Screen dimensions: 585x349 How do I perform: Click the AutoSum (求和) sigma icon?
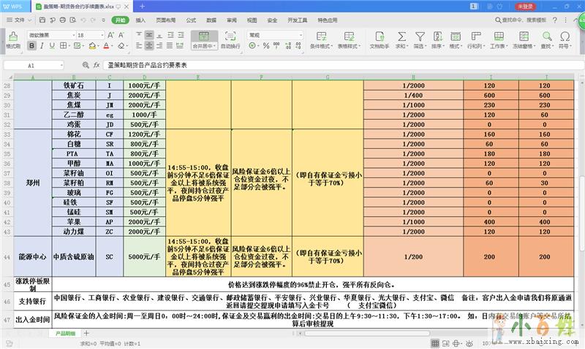pyautogui.click(x=400, y=37)
